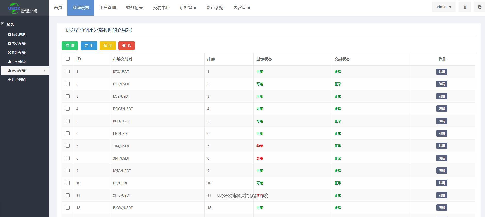Check the FLOW/USDT row checkbox
This screenshot has height=217, width=485.
pyautogui.click(x=68, y=207)
